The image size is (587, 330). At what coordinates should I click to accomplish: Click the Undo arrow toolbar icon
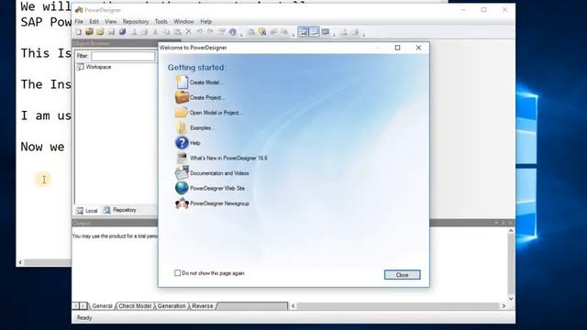click(x=200, y=32)
